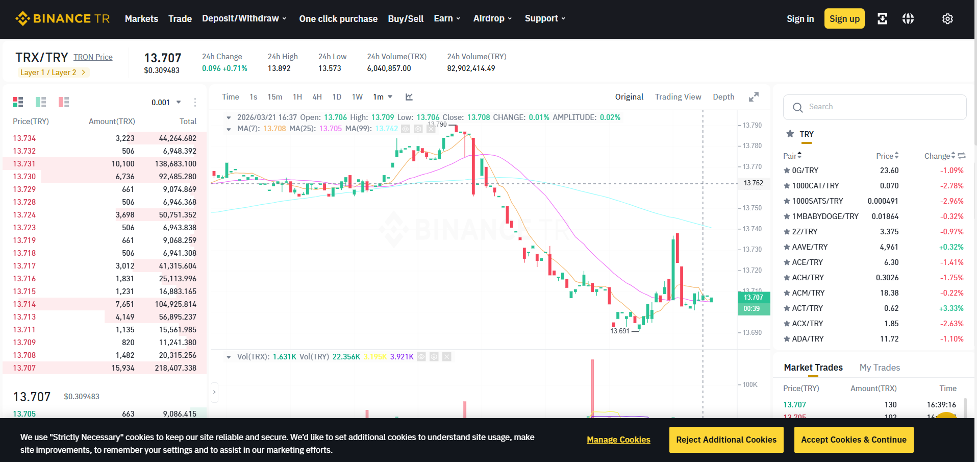
Task: Toggle Vol indicator visibility eye
Action: [x=421, y=357]
